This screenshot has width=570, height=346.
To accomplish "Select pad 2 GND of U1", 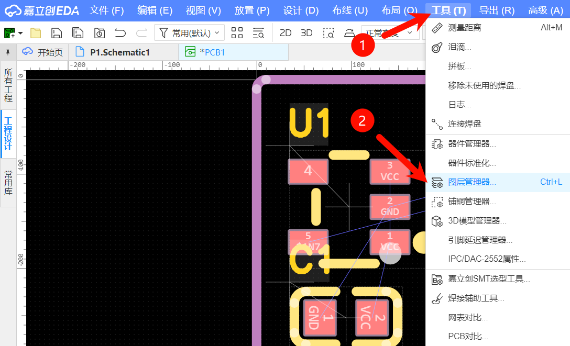I will pos(390,207).
